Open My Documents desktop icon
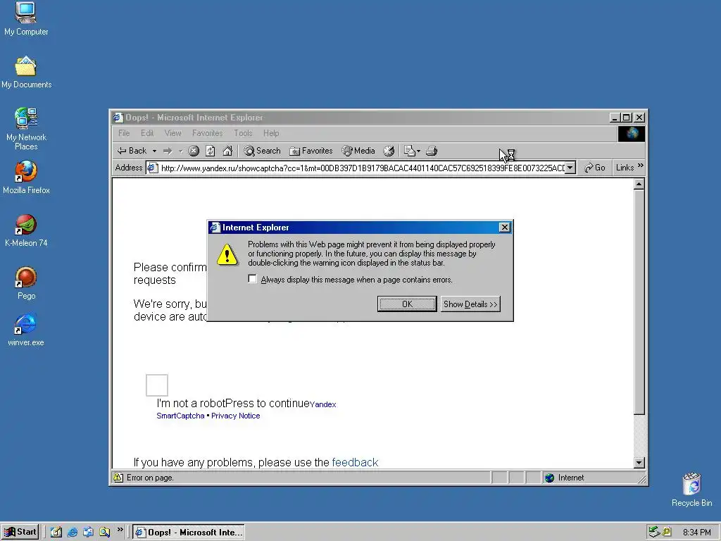 [26, 73]
